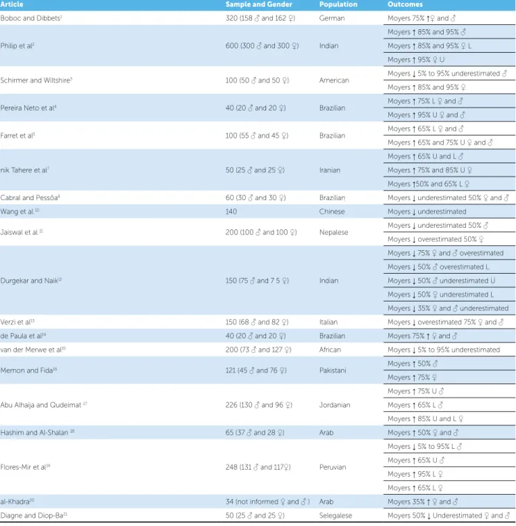
Task: Click the 'Schirmer and Wiltshire' article cell
Action: coord(36,80)
